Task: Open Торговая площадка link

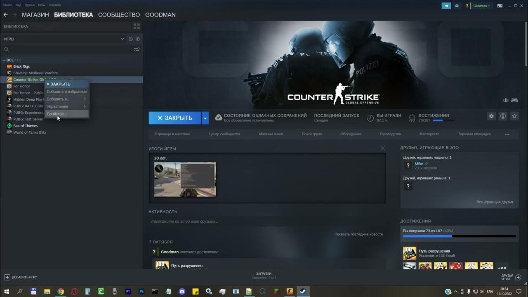Action: point(474,134)
